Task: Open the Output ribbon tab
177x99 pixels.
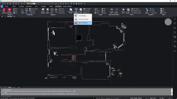Action: click(x=51, y=6)
